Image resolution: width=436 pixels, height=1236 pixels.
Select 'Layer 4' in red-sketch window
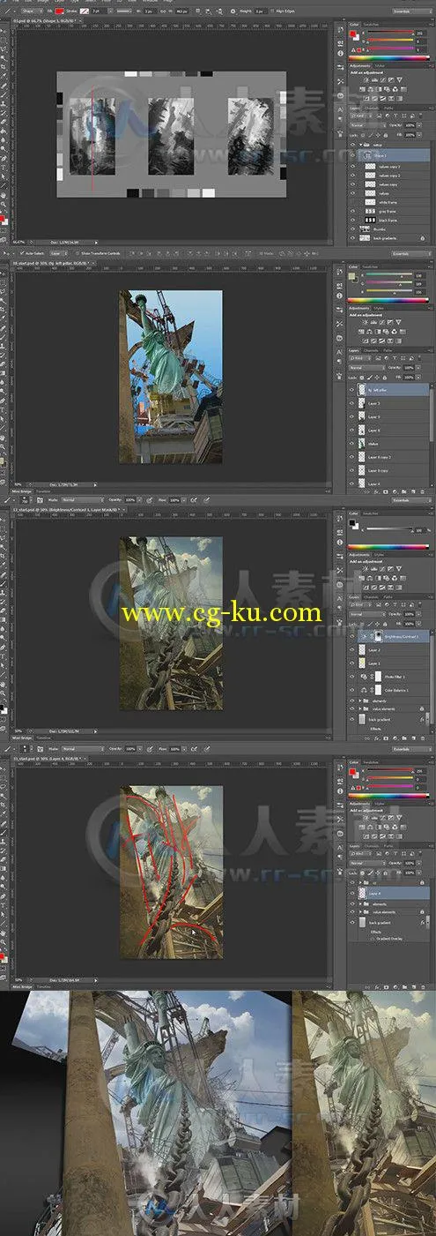(x=389, y=894)
